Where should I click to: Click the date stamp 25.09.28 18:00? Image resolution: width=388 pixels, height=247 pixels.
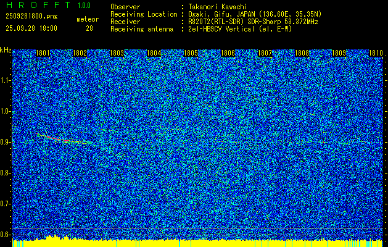[31, 28]
